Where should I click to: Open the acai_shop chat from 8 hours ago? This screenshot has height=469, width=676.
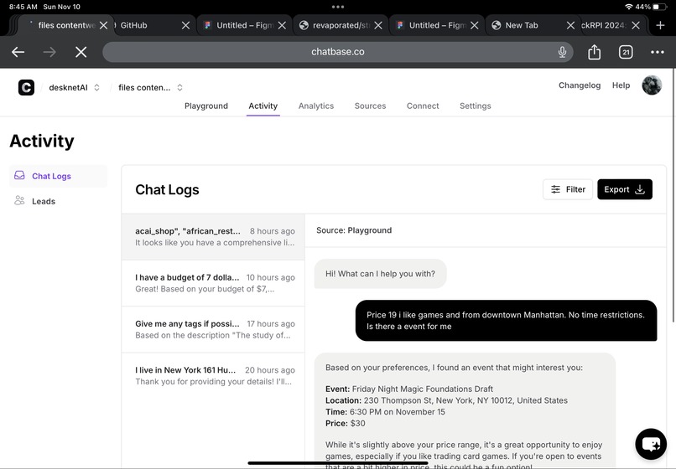click(x=213, y=237)
